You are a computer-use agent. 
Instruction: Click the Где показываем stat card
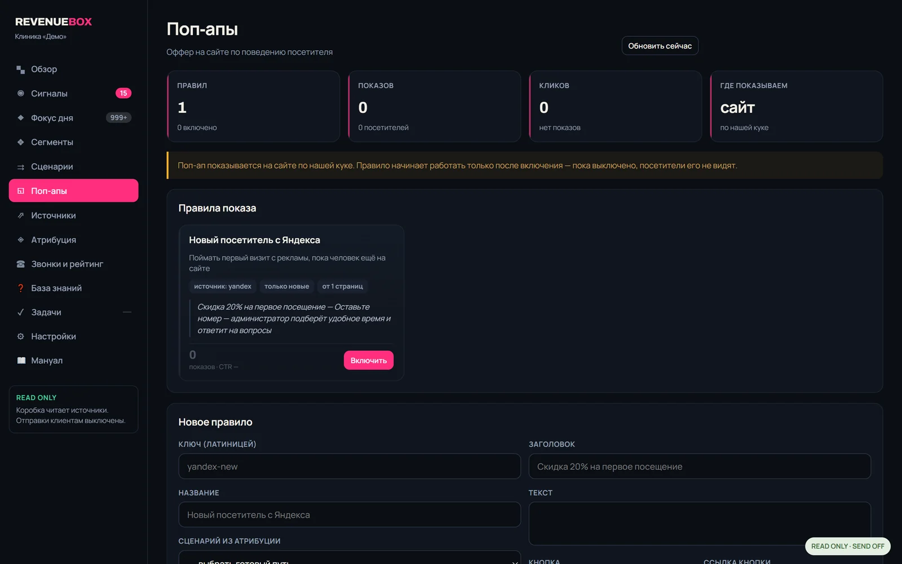coord(797,107)
